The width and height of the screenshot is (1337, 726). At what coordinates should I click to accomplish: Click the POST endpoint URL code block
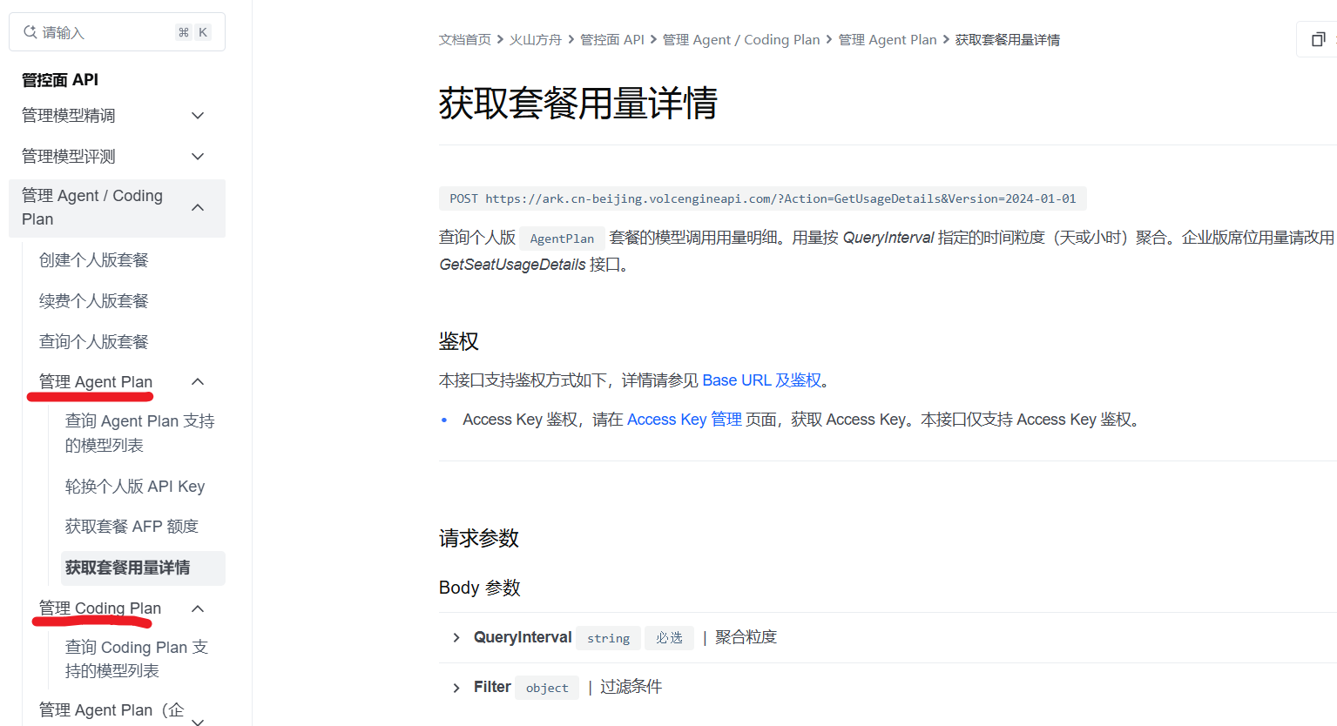tap(763, 198)
